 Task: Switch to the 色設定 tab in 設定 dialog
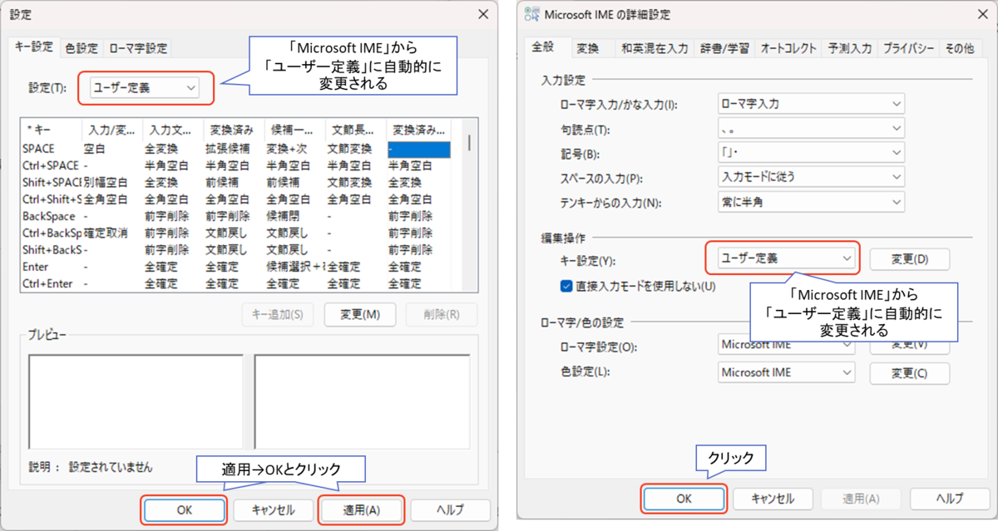[x=82, y=48]
